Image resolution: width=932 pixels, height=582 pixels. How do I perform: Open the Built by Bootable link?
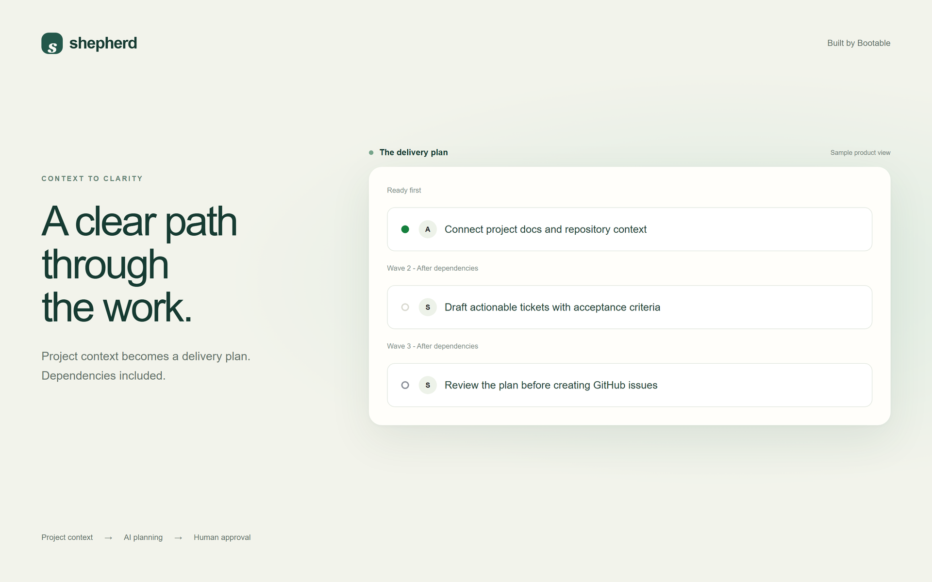[x=859, y=43]
